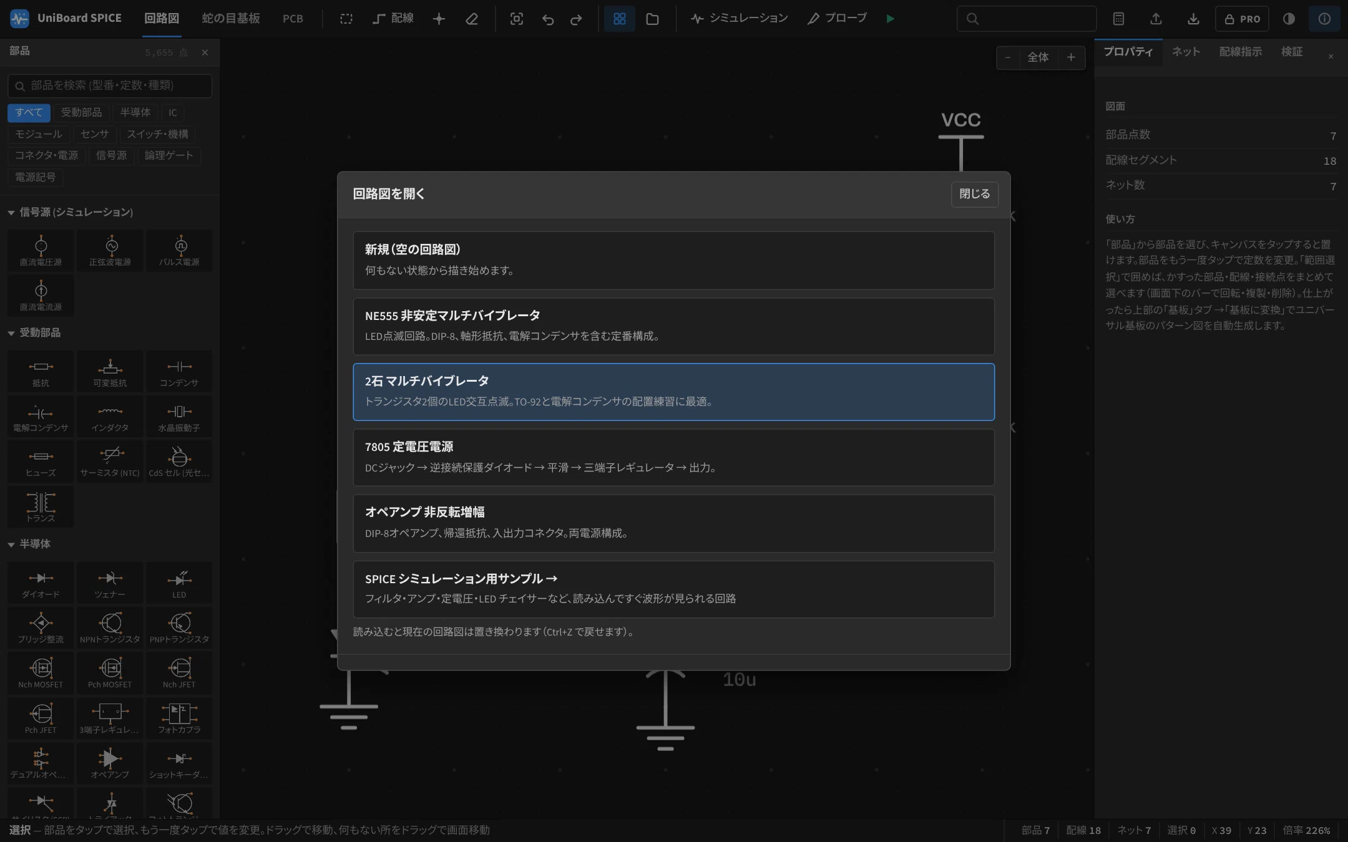Toggle the parts grid panel icon
This screenshot has width=1348, height=842.
point(619,19)
